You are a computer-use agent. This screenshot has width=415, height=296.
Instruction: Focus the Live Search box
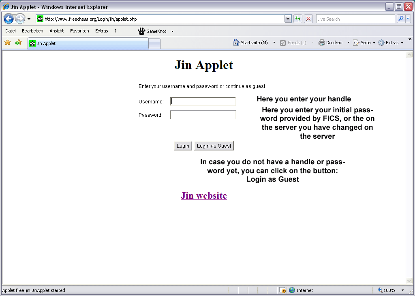tap(355, 19)
